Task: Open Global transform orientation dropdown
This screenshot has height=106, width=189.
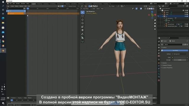Action: [x=113, y=6]
